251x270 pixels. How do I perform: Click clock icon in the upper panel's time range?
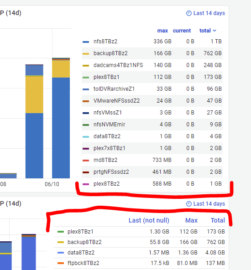[189, 13]
